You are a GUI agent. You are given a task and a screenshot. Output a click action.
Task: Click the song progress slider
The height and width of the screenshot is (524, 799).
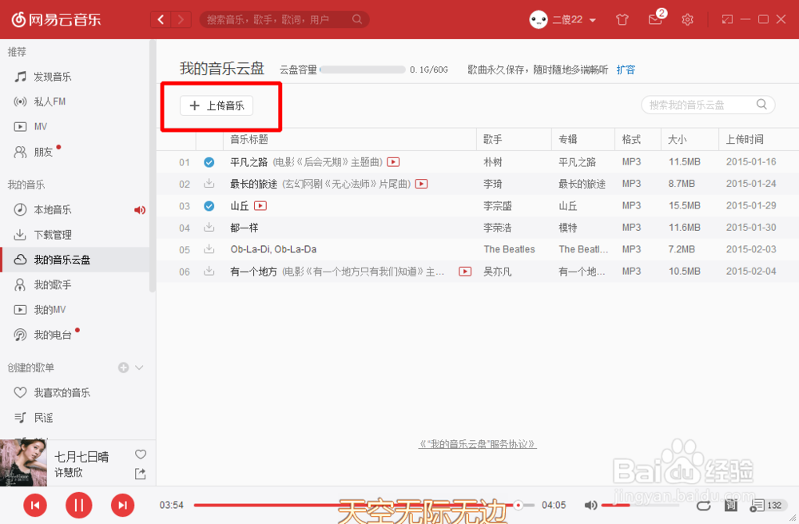[x=364, y=505]
